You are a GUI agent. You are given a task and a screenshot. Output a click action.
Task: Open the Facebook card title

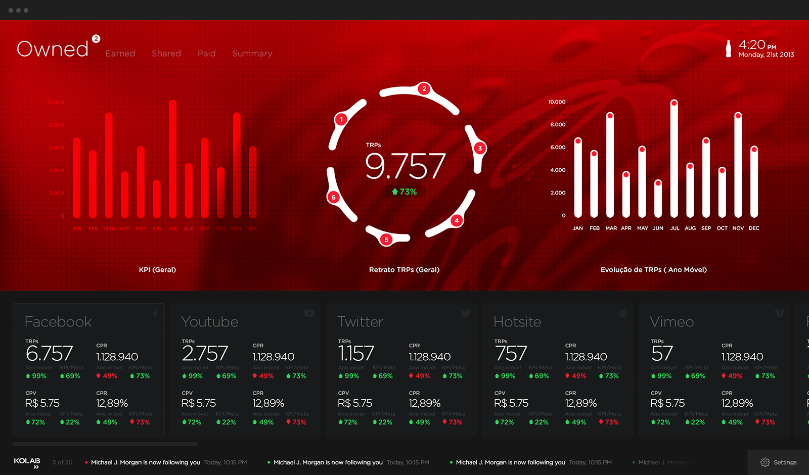coord(58,322)
